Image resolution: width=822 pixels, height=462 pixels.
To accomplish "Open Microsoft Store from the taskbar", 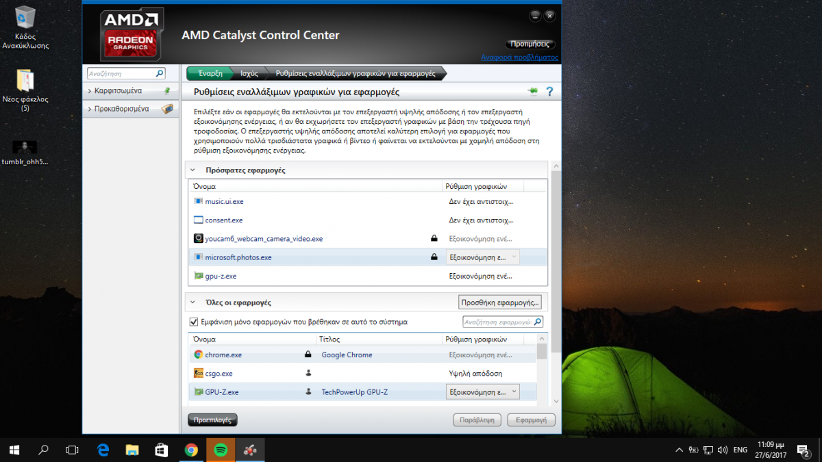I will (x=162, y=450).
